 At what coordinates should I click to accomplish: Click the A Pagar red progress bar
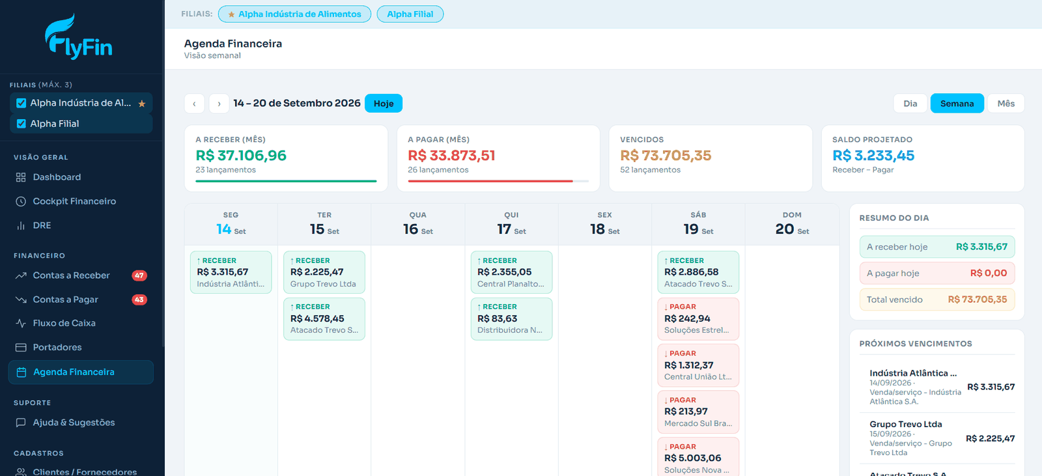490,181
